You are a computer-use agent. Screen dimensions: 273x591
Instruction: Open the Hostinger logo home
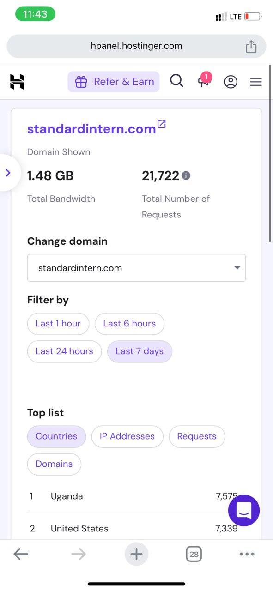17,82
